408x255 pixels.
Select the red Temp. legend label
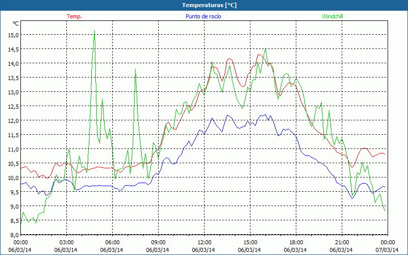(x=74, y=16)
